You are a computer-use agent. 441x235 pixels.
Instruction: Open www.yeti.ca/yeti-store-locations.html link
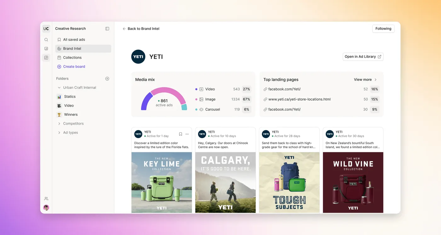300,99
